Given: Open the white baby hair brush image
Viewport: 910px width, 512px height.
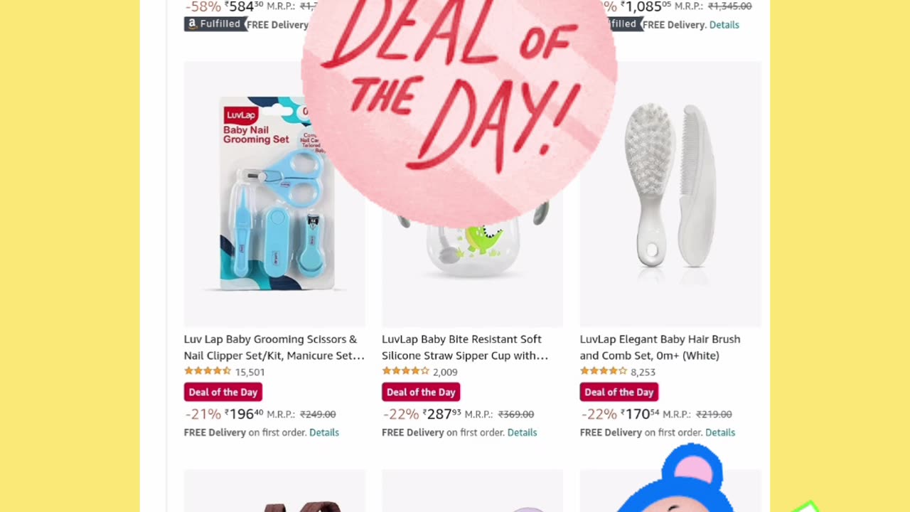Looking at the screenshot, I should pos(670,193).
